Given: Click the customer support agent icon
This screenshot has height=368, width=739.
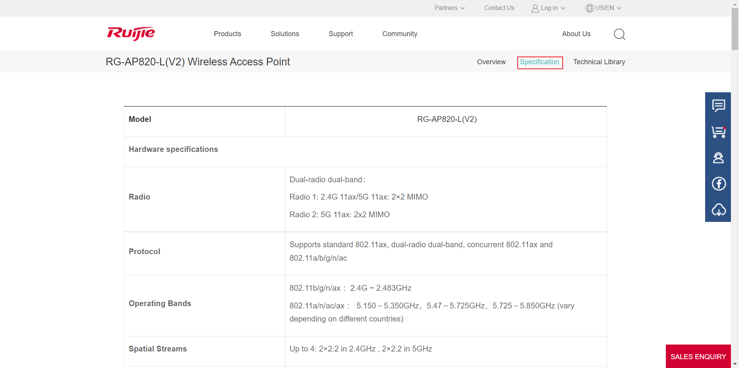Looking at the screenshot, I should coord(718,158).
